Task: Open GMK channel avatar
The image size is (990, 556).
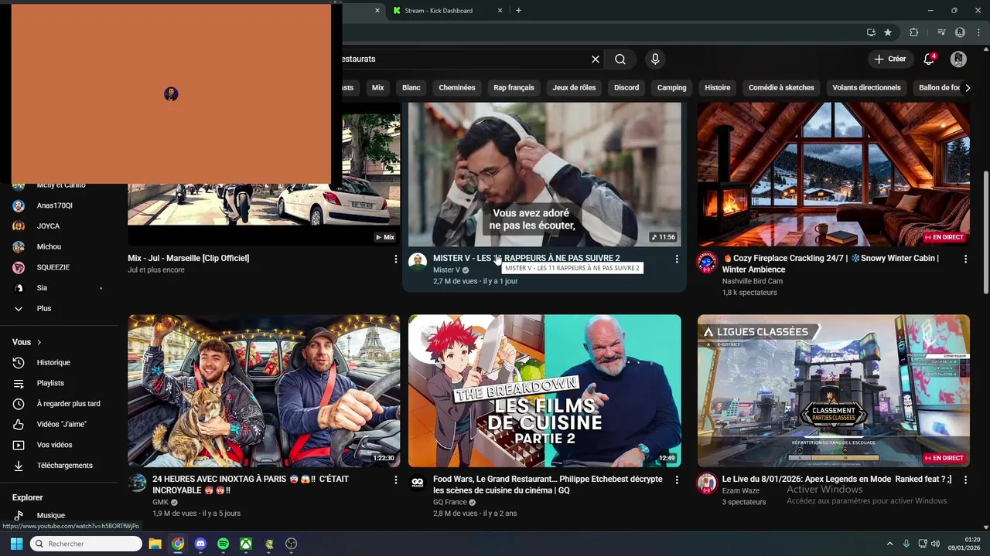Action: 137,483
